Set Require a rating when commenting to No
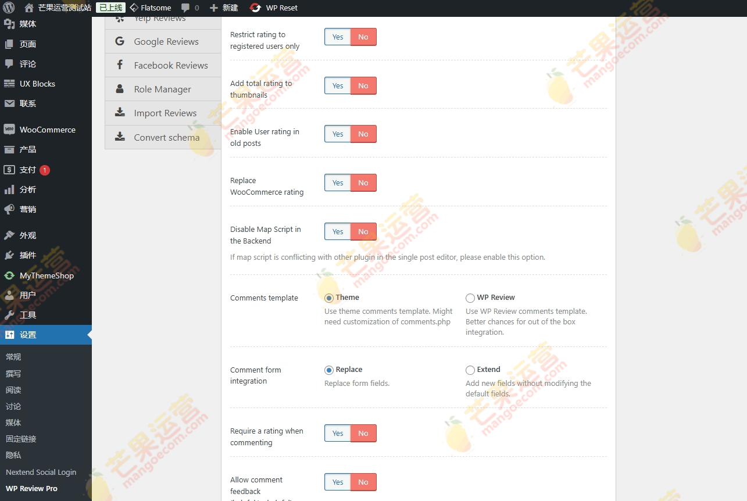The width and height of the screenshot is (747, 501). click(x=363, y=433)
